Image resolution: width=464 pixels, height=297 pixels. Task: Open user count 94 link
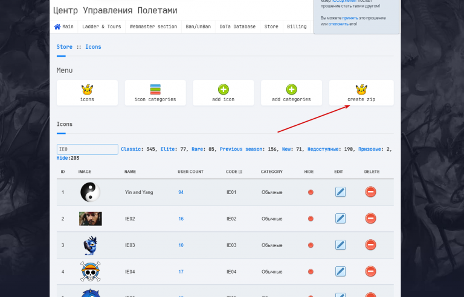click(x=181, y=192)
